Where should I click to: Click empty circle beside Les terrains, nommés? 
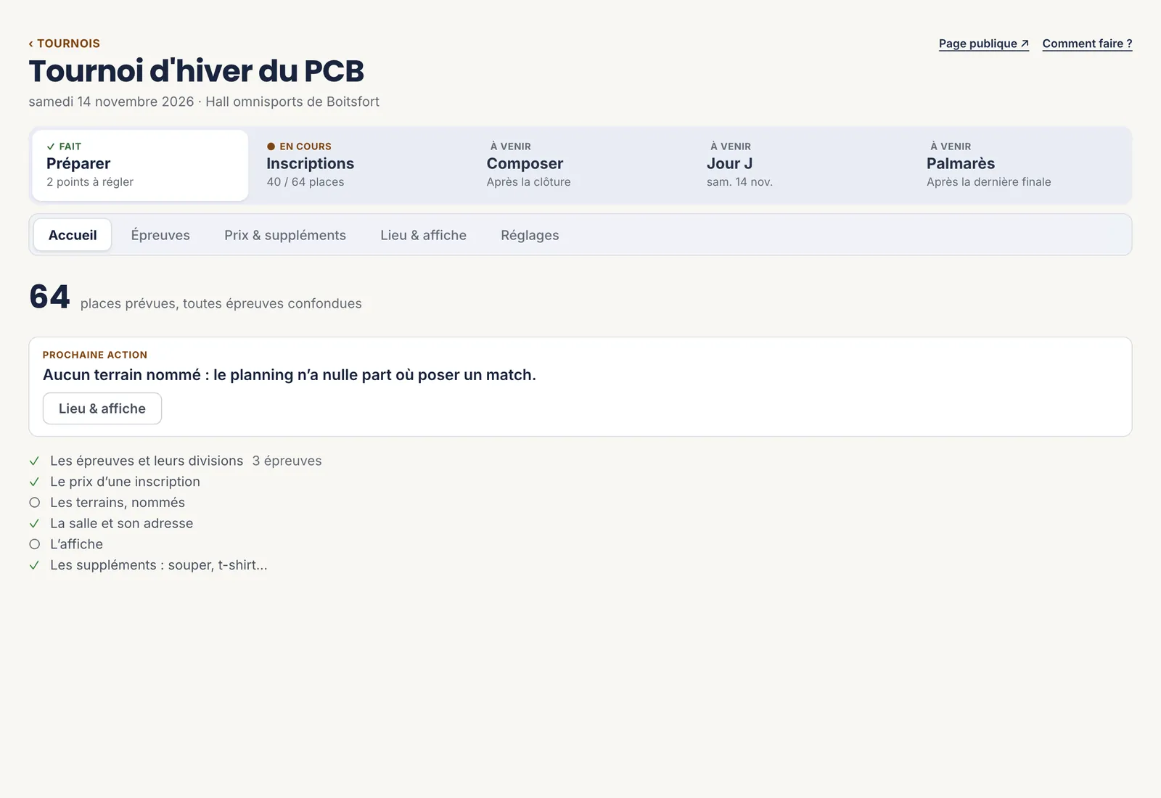click(x=34, y=503)
